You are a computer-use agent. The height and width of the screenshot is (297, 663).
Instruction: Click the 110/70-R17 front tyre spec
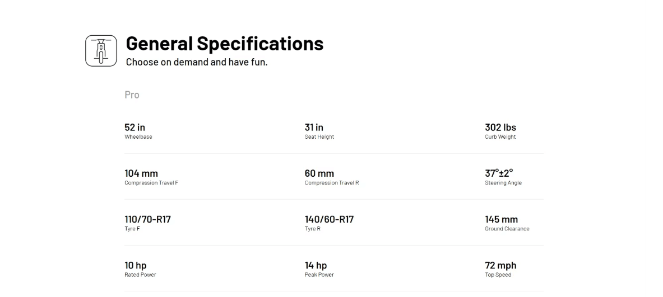click(x=147, y=219)
